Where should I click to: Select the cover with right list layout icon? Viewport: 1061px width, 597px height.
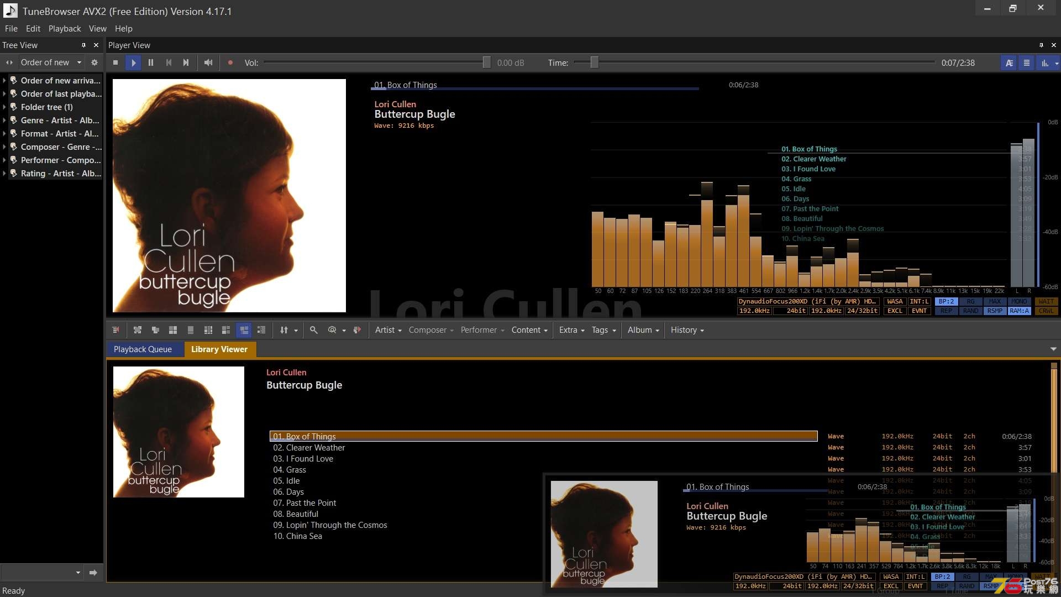point(226,330)
